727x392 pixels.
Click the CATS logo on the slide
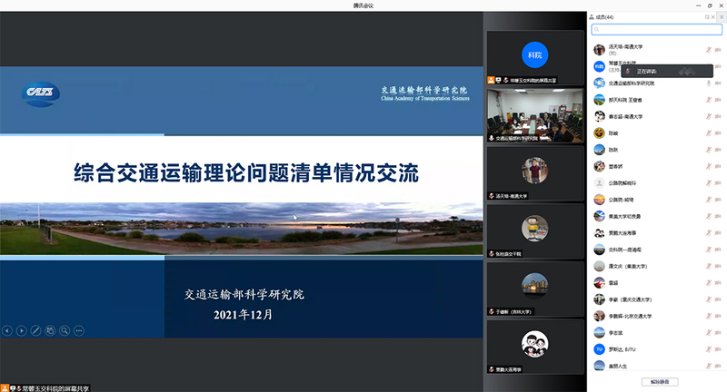coord(41,94)
